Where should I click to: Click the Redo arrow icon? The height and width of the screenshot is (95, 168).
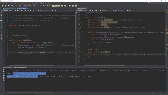pos(19,6)
